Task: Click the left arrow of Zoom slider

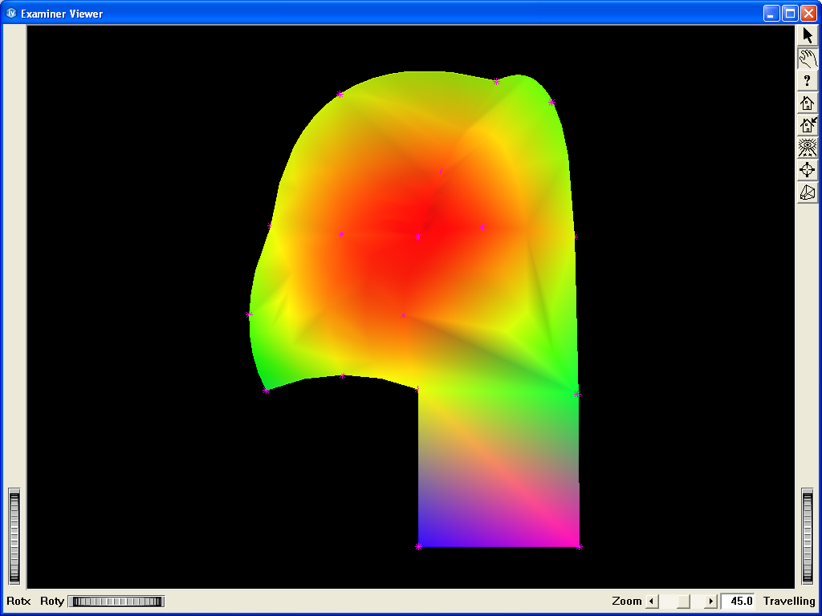Action: coord(652,601)
